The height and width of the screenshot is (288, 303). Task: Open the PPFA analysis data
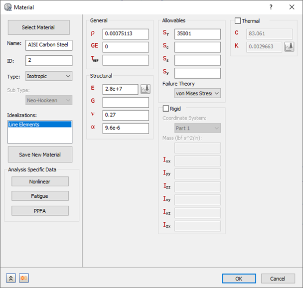click(x=40, y=210)
